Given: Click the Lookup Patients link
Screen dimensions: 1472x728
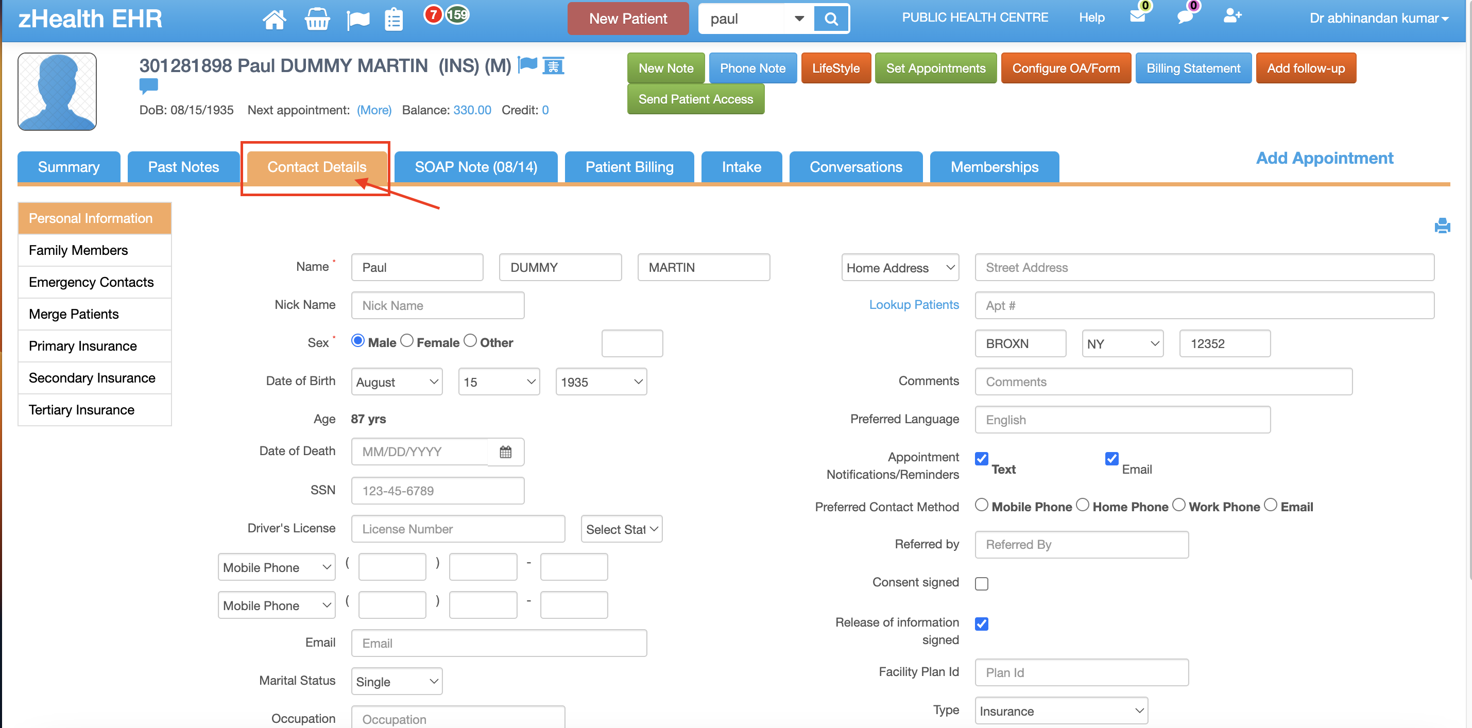Looking at the screenshot, I should click(x=914, y=305).
